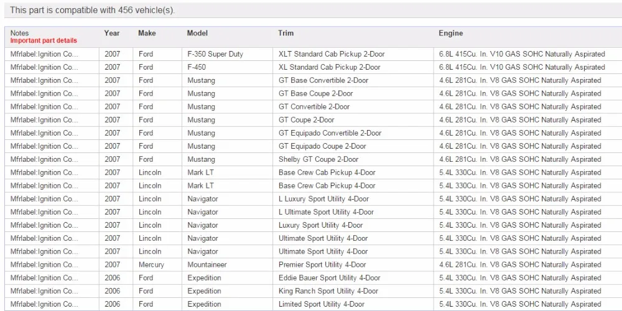Select "L Ultimate Sport Utility 4-Door" trim
The height and width of the screenshot is (311, 622).
click(x=326, y=212)
